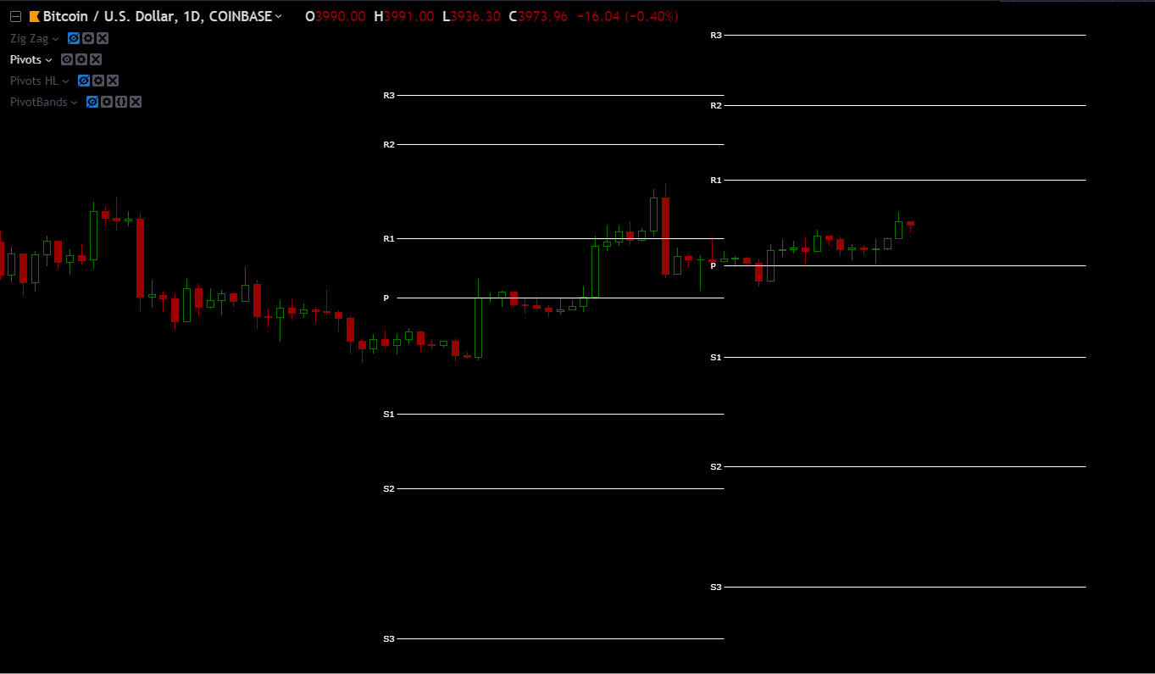Open Pivots HL settings gear
1155x674 pixels.
(x=98, y=81)
